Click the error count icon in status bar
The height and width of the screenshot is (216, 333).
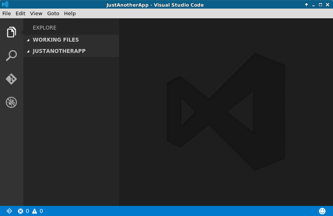[20, 211]
